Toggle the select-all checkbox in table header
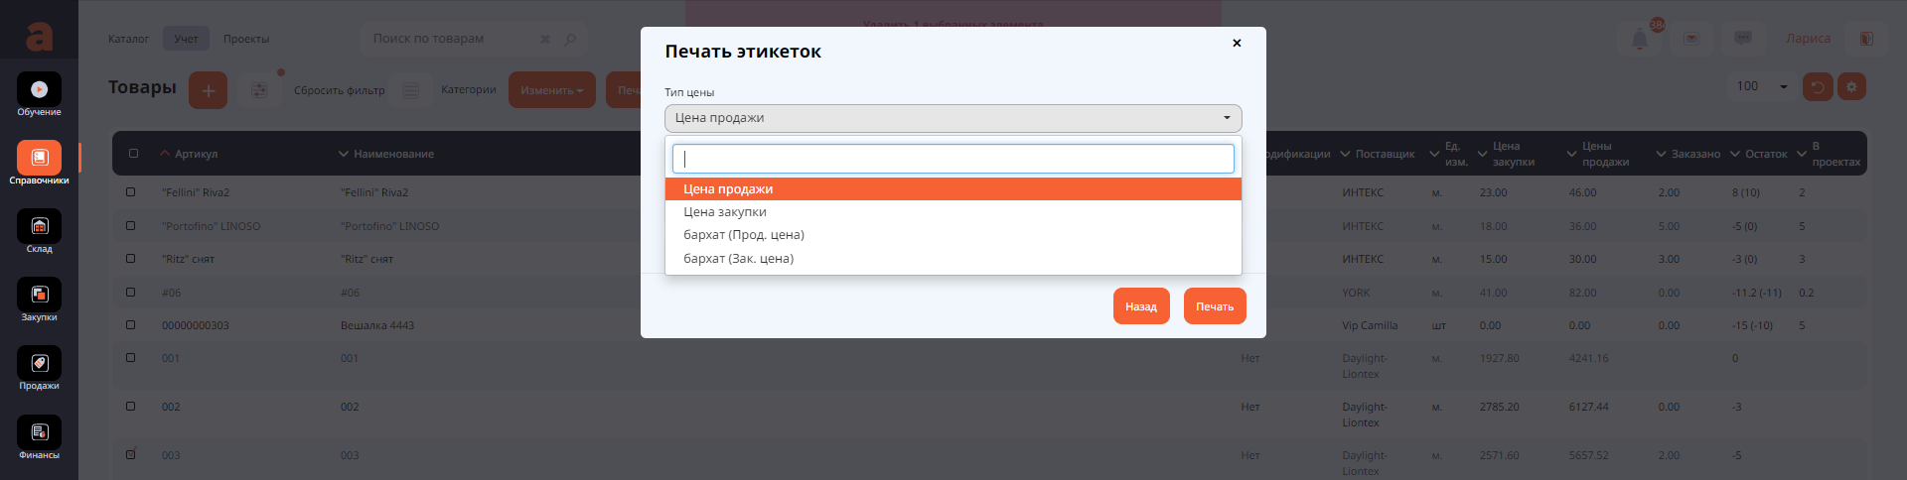The image size is (1907, 480). [134, 154]
